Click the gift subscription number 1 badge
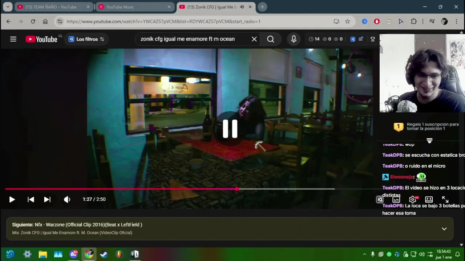465x261 pixels. pyautogui.click(x=399, y=127)
